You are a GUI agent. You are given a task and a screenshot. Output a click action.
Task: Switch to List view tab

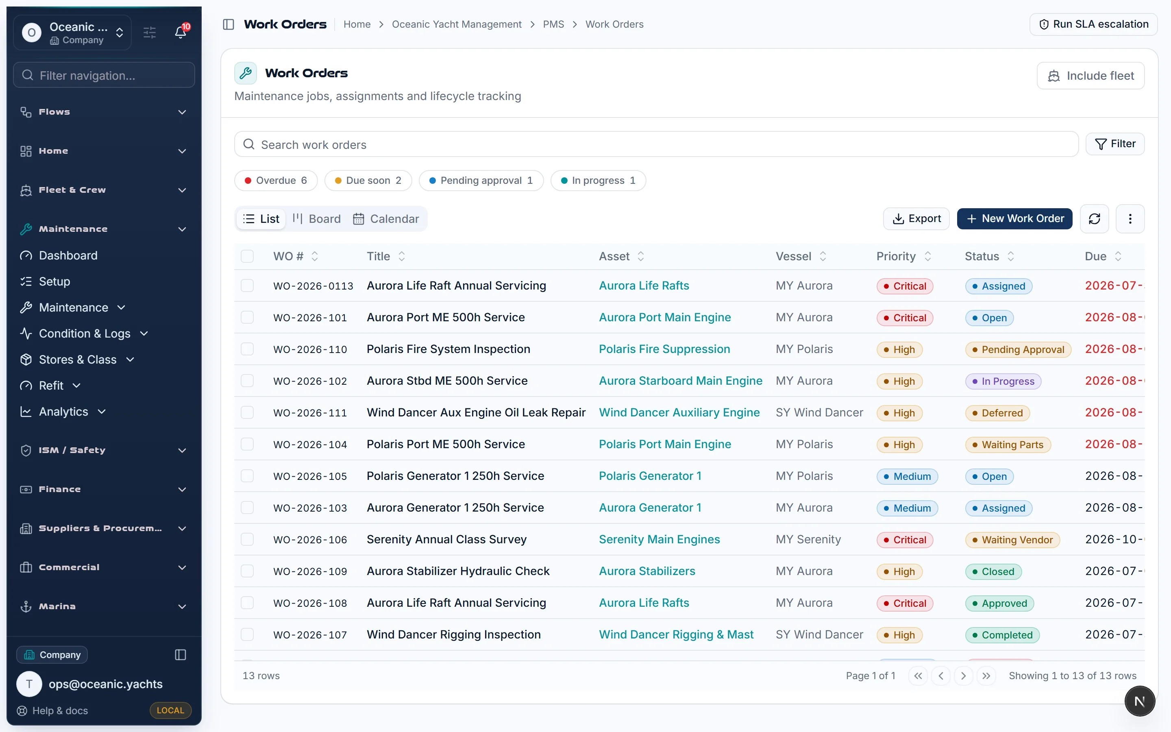click(261, 219)
